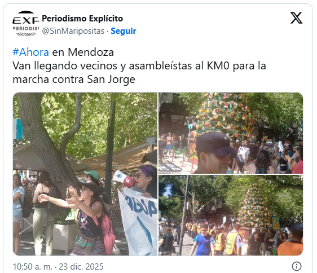Open the bottom-right street march photo
This screenshot has height=273, width=317.
pyautogui.click(x=231, y=215)
